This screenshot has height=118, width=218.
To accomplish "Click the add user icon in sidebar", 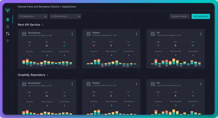I will click(x=8, y=40).
